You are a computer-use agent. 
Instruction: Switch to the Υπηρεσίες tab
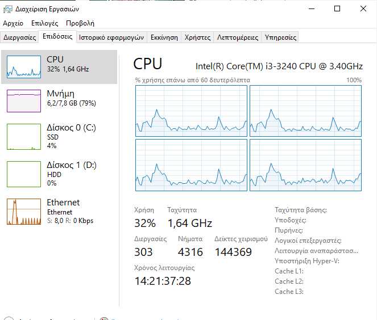(280, 37)
